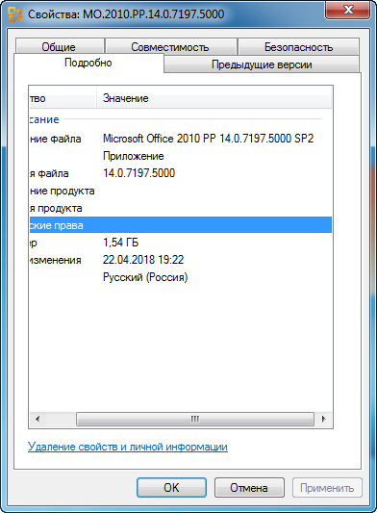
Task: Select the Русский (Россия) language value
Action: tap(145, 277)
